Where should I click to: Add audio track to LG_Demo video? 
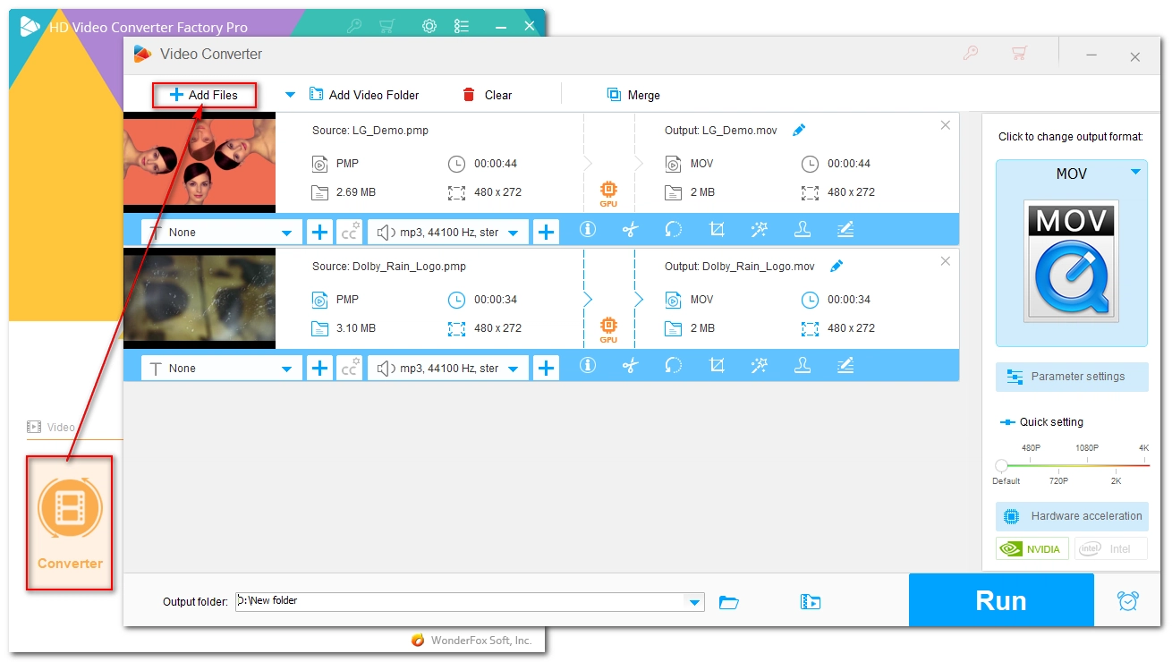[x=546, y=232]
